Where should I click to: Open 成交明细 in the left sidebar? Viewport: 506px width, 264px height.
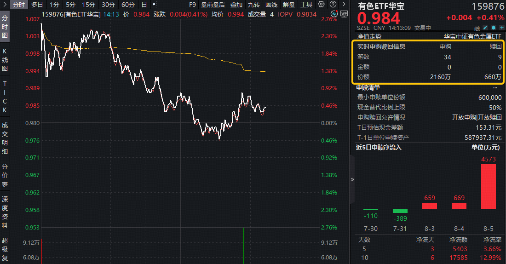click(x=5, y=138)
